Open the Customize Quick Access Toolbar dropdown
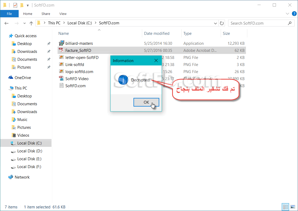The width and height of the screenshot is (298, 211). pyautogui.click(x=28, y=5)
